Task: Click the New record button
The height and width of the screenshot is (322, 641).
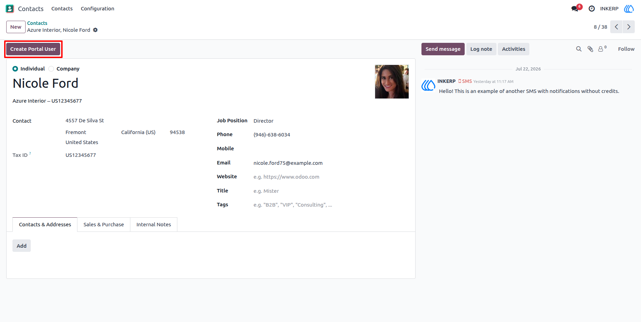Action: tap(16, 27)
